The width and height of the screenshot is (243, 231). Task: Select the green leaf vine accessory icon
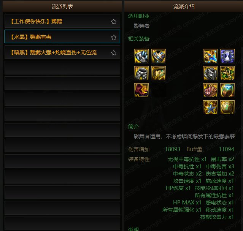227,73
